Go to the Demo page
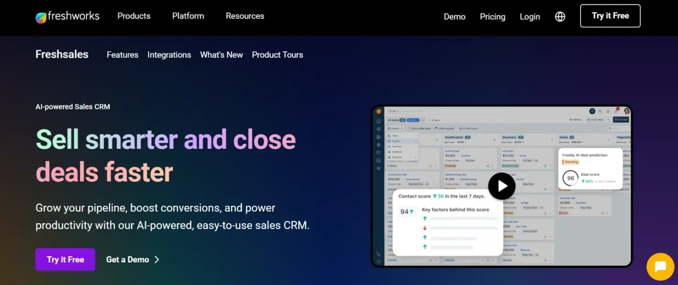Screen dimensions: 678x285 click(455, 16)
